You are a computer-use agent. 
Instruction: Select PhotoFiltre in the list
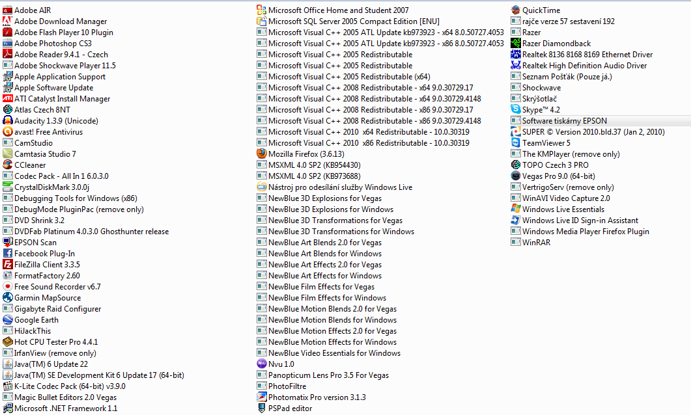(281, 386)
